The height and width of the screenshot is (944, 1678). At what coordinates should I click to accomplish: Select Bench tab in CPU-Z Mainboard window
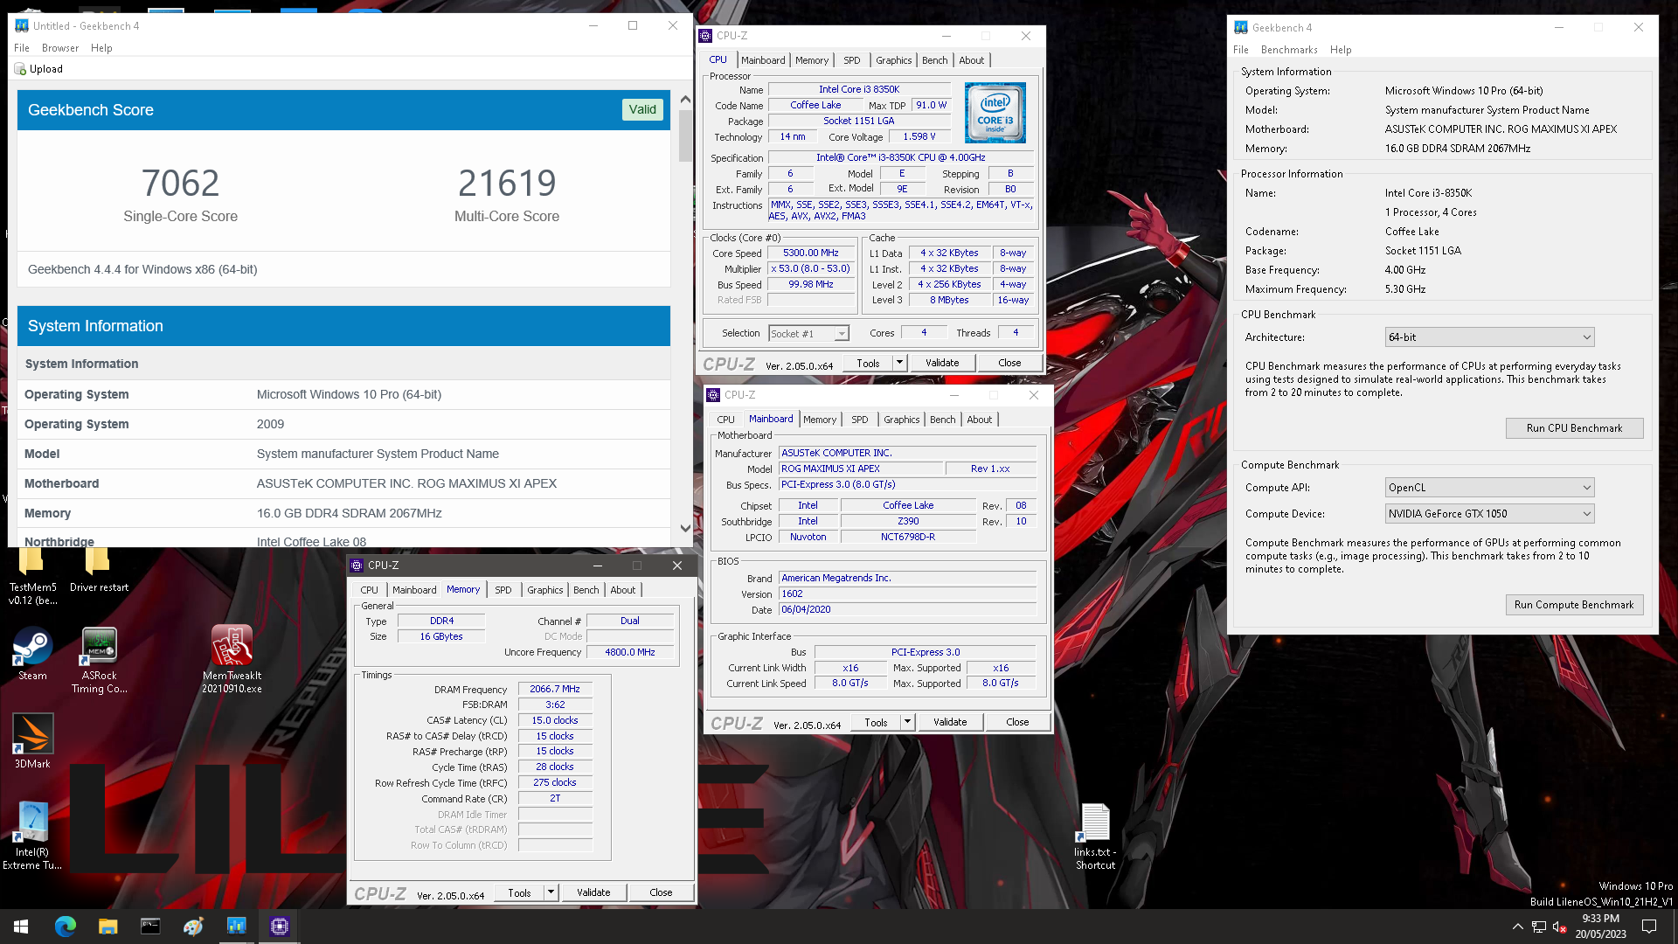click(x=942, y=420)
